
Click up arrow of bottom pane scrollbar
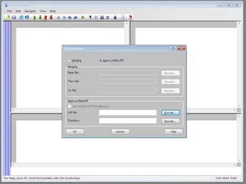(x=239, y=116)
